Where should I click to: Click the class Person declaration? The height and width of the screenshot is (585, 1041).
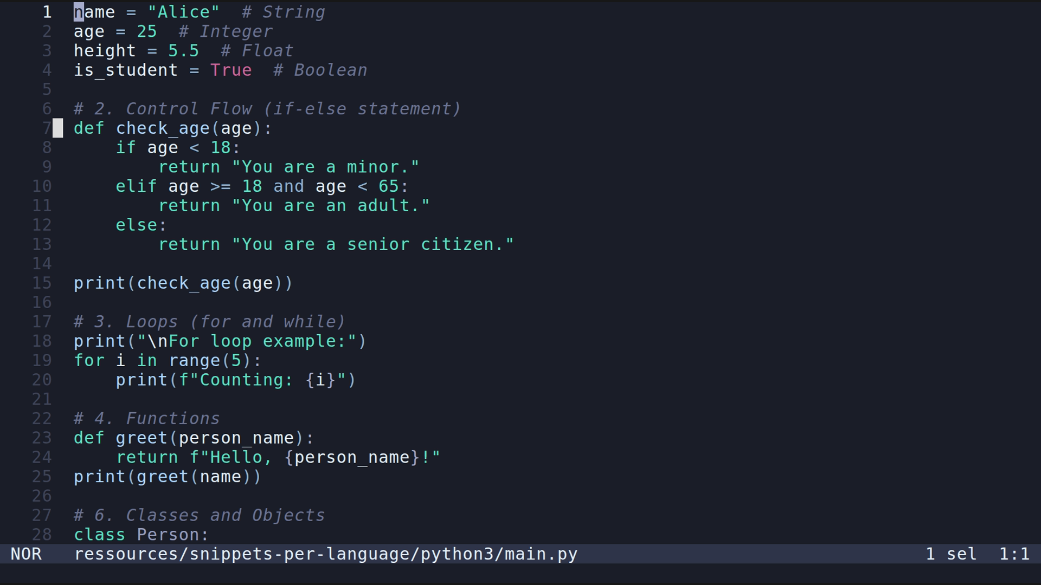coord(140,534)
